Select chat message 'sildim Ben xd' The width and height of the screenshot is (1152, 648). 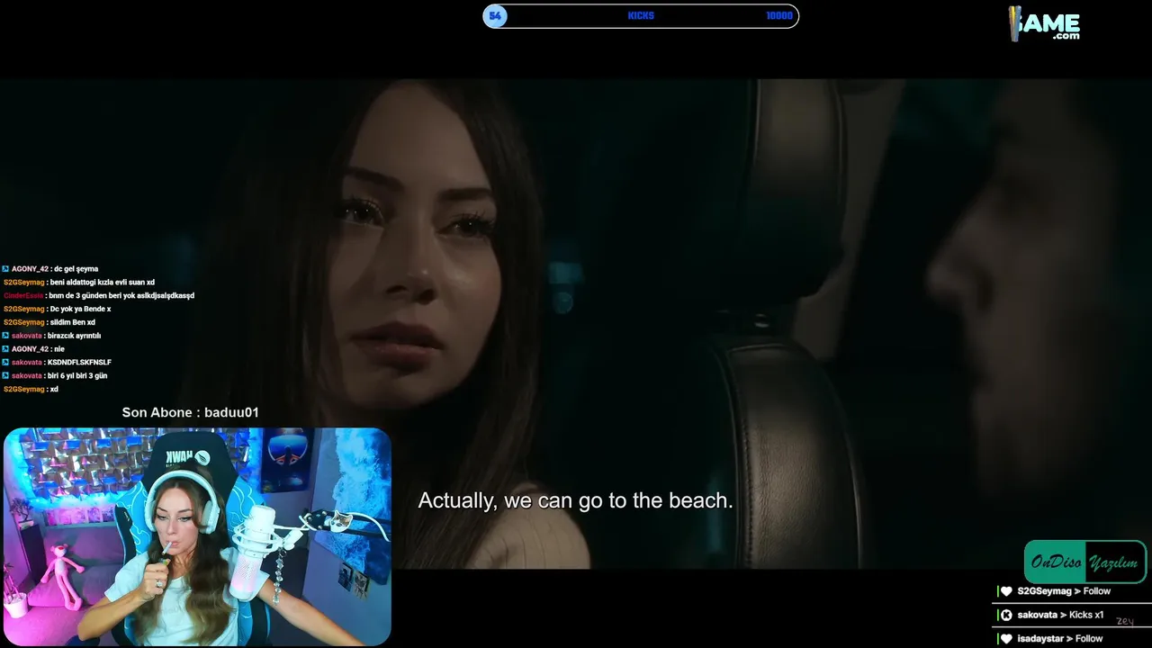(73, 322)
